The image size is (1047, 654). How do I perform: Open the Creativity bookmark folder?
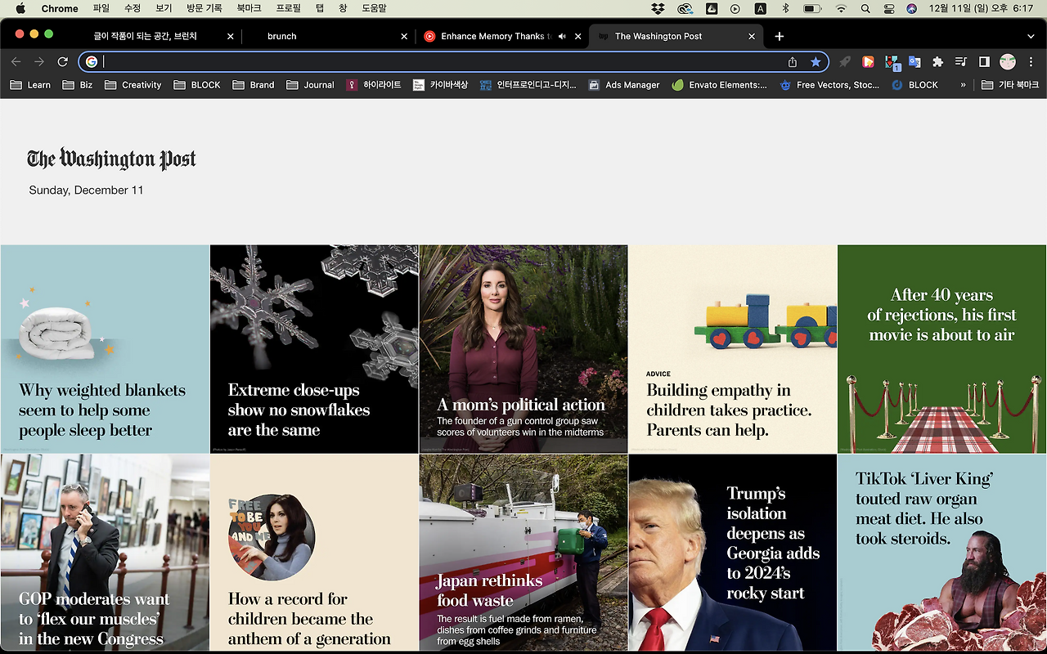tap(133, 85)
